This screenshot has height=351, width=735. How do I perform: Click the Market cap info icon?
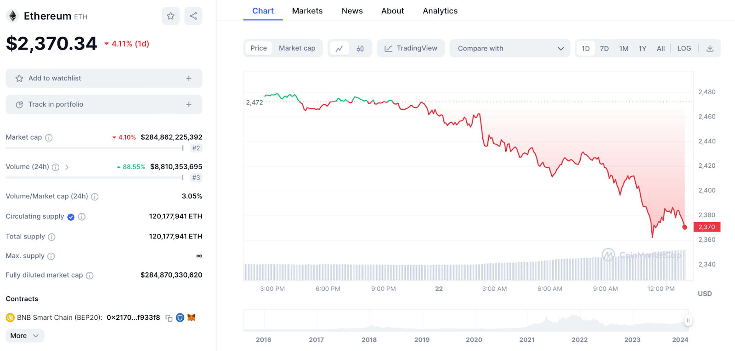click(49, 137)
